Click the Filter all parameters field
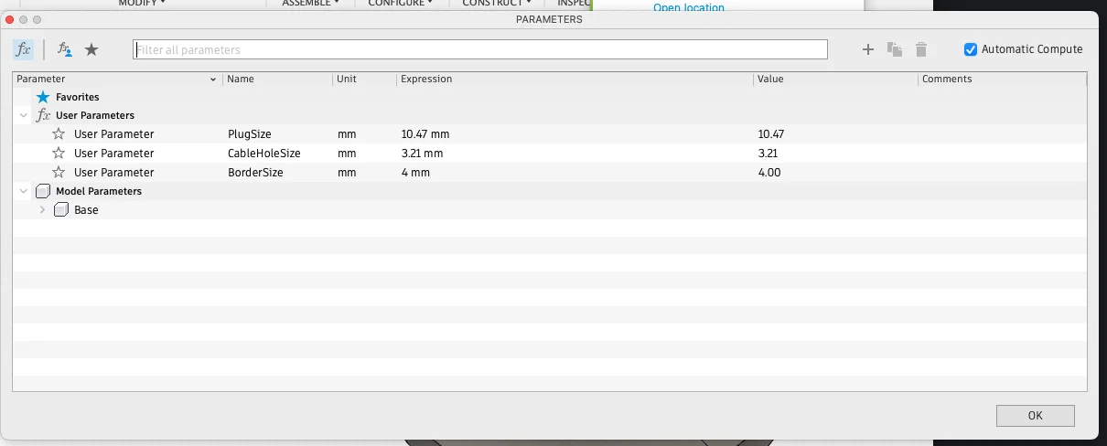Screen dimensions: 1107x446 tap(480, 49)
